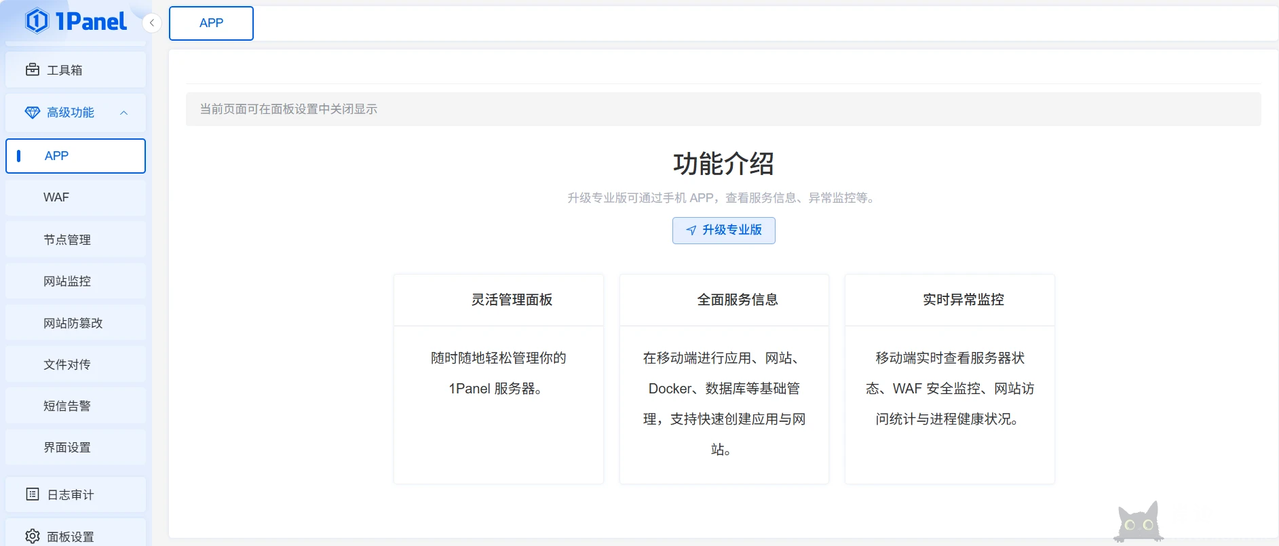Open 文件对传 menu entry
This screenshot has height=546, width=1279.
(x=75, y=364)
